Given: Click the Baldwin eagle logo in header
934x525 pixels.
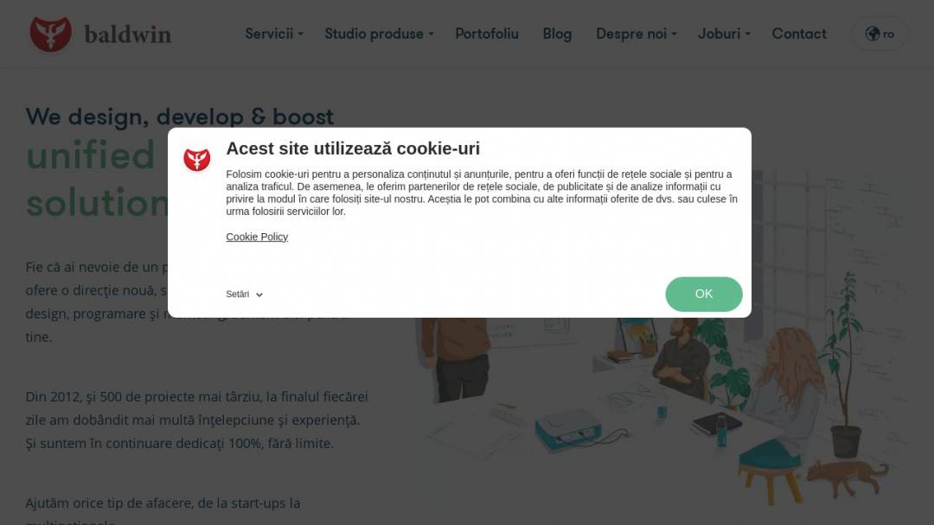Looking at the screenshot, I should [x=51, y=34].
